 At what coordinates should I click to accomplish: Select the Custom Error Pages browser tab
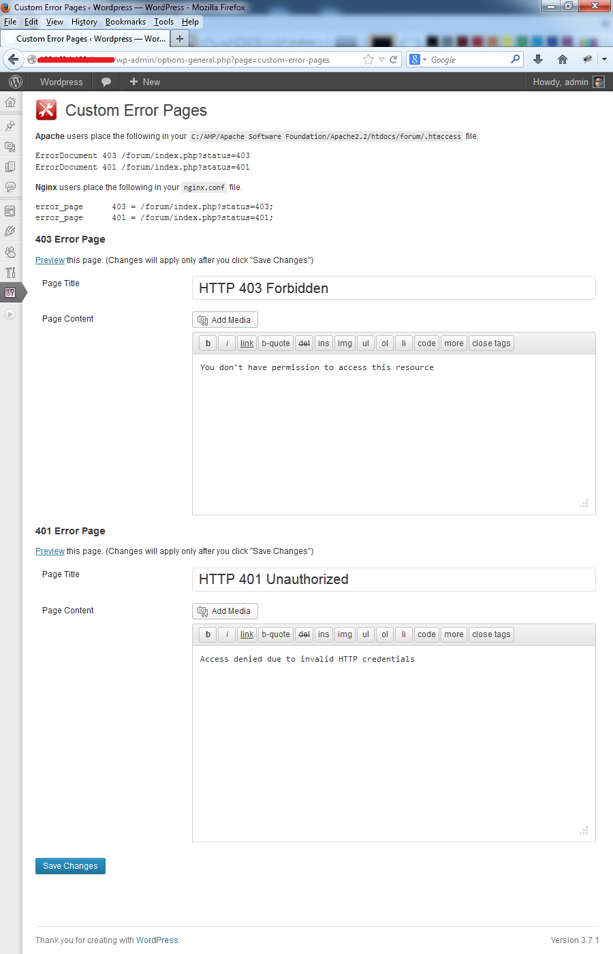[x=85, y=39]
